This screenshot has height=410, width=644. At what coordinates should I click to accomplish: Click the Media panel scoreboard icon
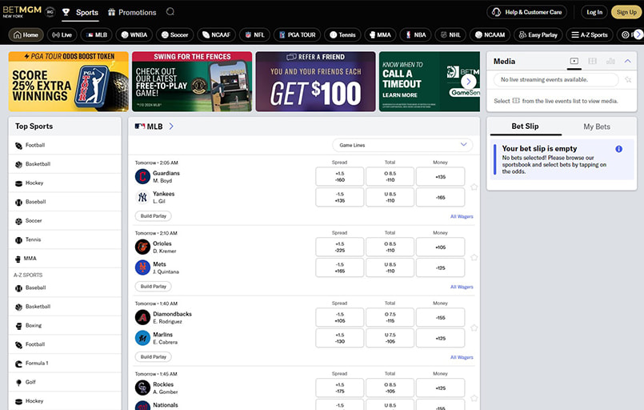[x=592, y=61]
